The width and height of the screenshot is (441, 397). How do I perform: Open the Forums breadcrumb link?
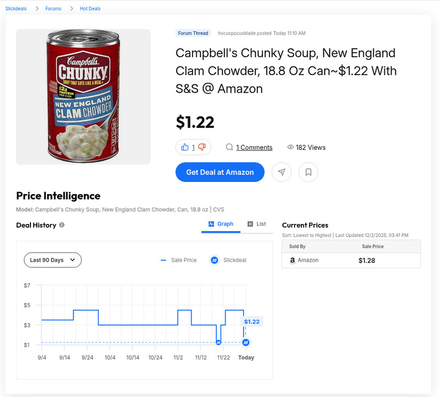[53, 8]
